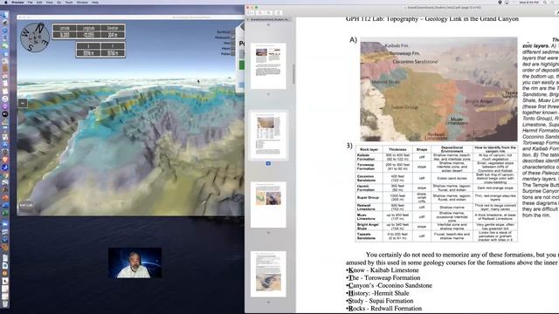Click the zoom in icon in the Preview toolbar
Screen dimensions: 559x314
(268, 13)
